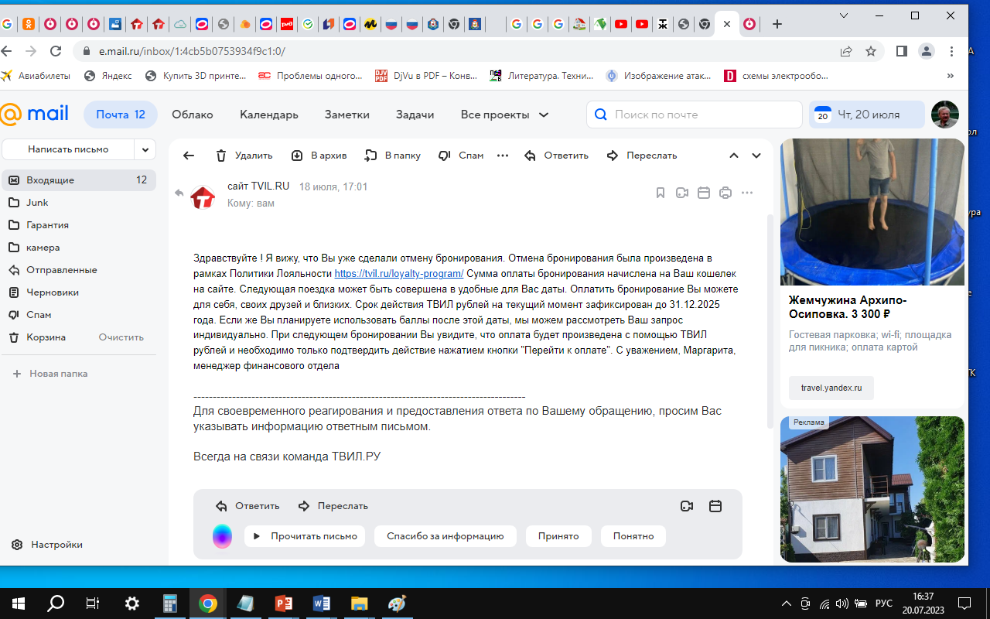Open the trampoline ad image
This screenshot has width=990, height=619.
click(872, 212)
